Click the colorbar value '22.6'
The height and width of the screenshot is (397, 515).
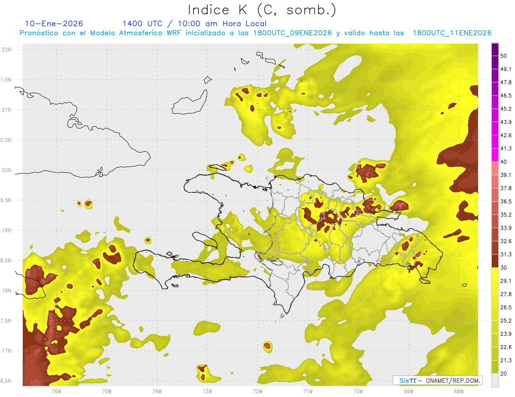coord(506,347)
